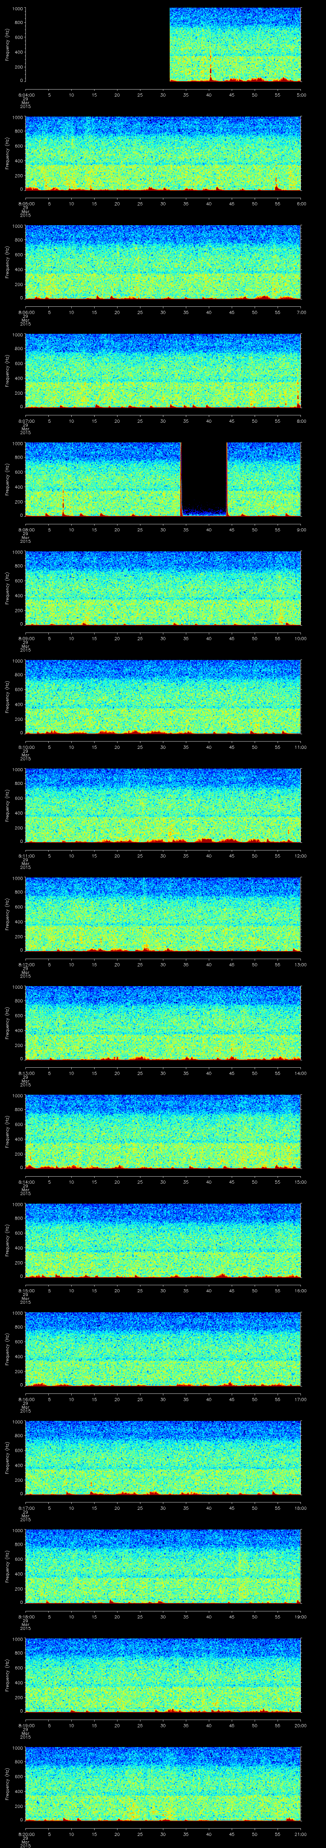Click the 8:19:00 start time label
The width and height of the screenshot is (326, 1848).
[25, 1725]
